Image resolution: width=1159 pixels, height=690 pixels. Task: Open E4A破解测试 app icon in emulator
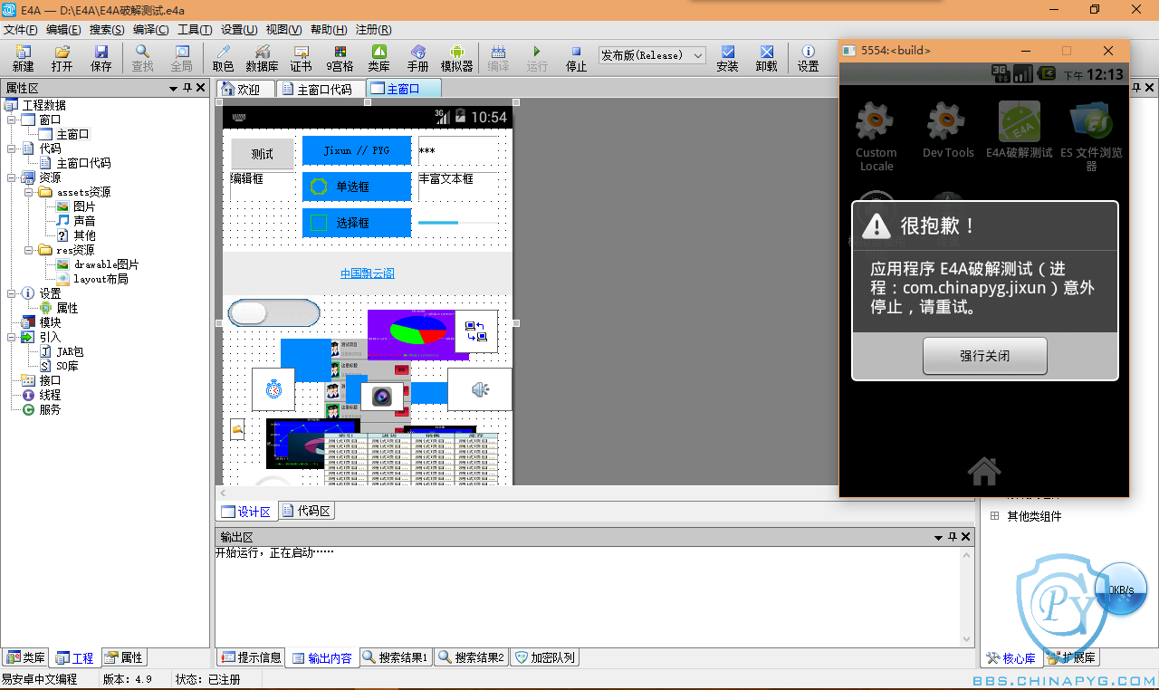click(x=1020, y=130)
